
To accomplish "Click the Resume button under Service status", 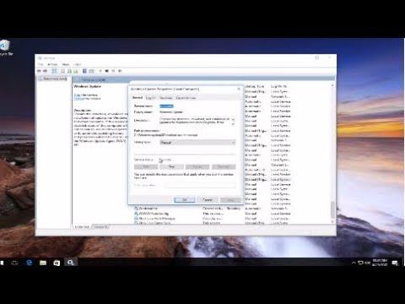I will (x=224, y=166).
